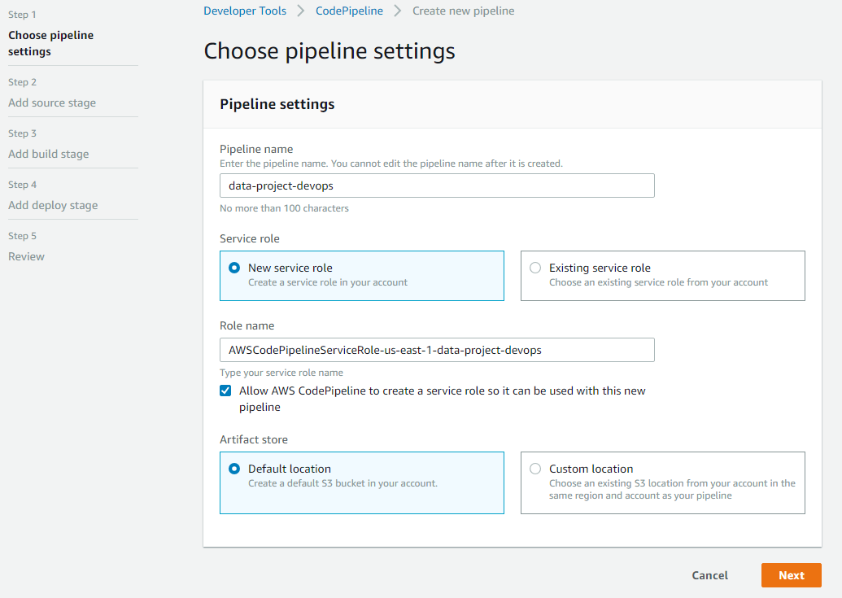Uncheck Allow AWS CodePipeline to create service role
The width and height of the screenshot is (842, 598).
[x=225, y=391]
